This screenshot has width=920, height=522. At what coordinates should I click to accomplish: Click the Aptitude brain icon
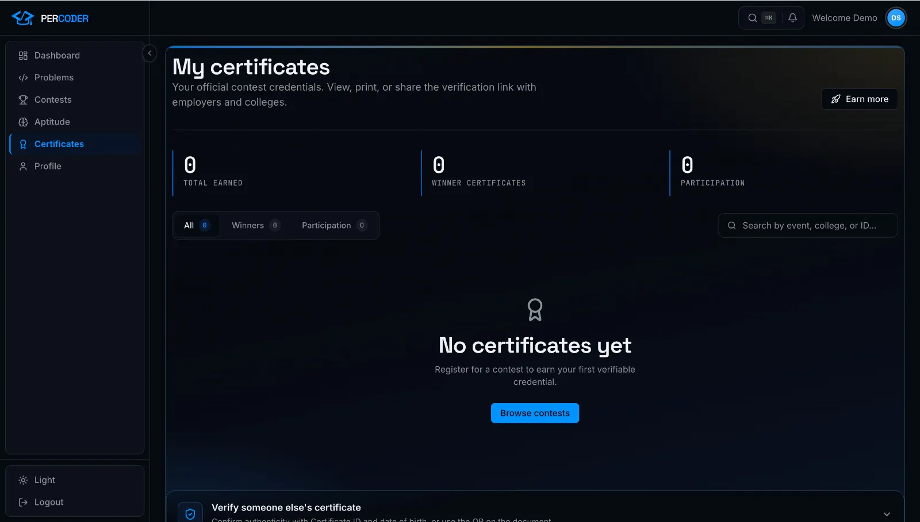click(x=23, y=122)
